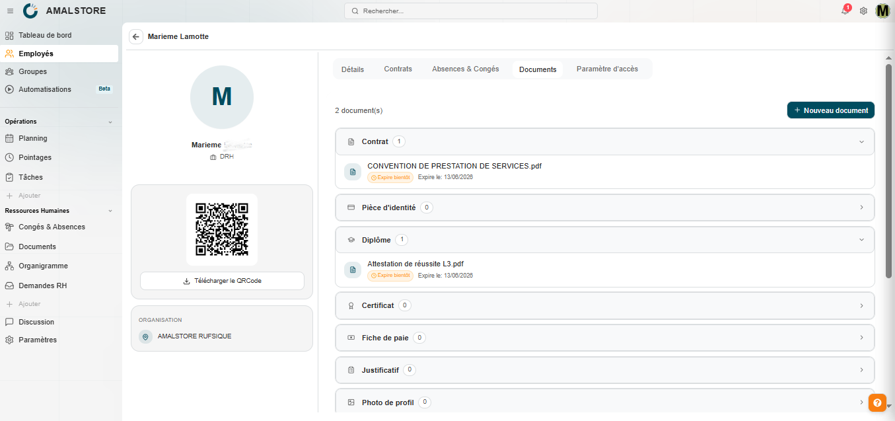This screenshot has height=421, width=895.
Task: Open the settings gear in top bar
Action: 863,11
